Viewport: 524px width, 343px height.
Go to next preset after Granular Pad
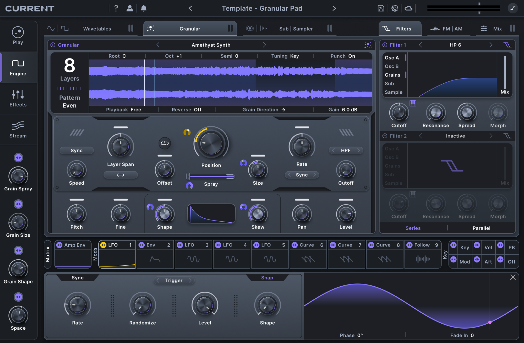point(334,8)
